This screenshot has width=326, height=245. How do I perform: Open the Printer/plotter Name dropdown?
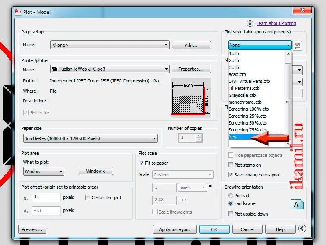point(110,69)
